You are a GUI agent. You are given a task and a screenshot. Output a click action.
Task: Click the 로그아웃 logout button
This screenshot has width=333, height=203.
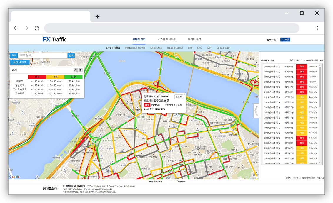[285, 39]
